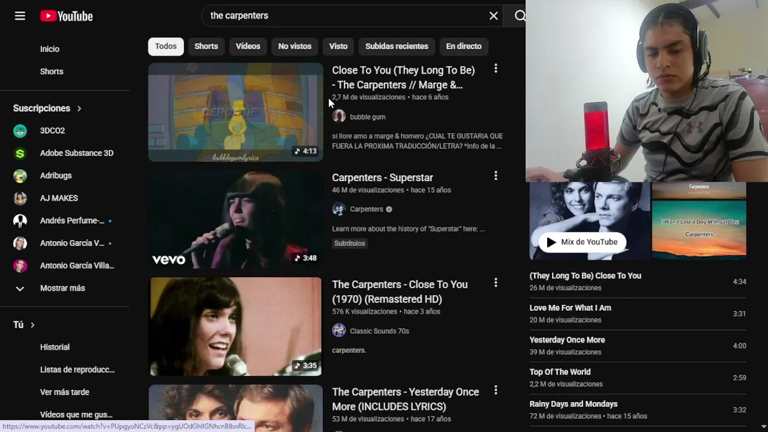768x432 pixels.
Task: Play Yesterday Once More mix track
Action: click(638, 346)
